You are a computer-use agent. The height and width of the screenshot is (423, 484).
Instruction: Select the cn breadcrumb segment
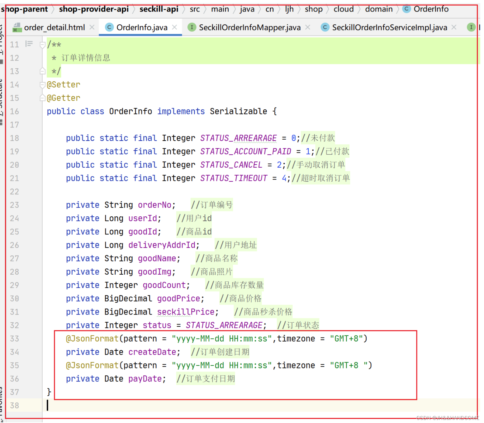269,9
